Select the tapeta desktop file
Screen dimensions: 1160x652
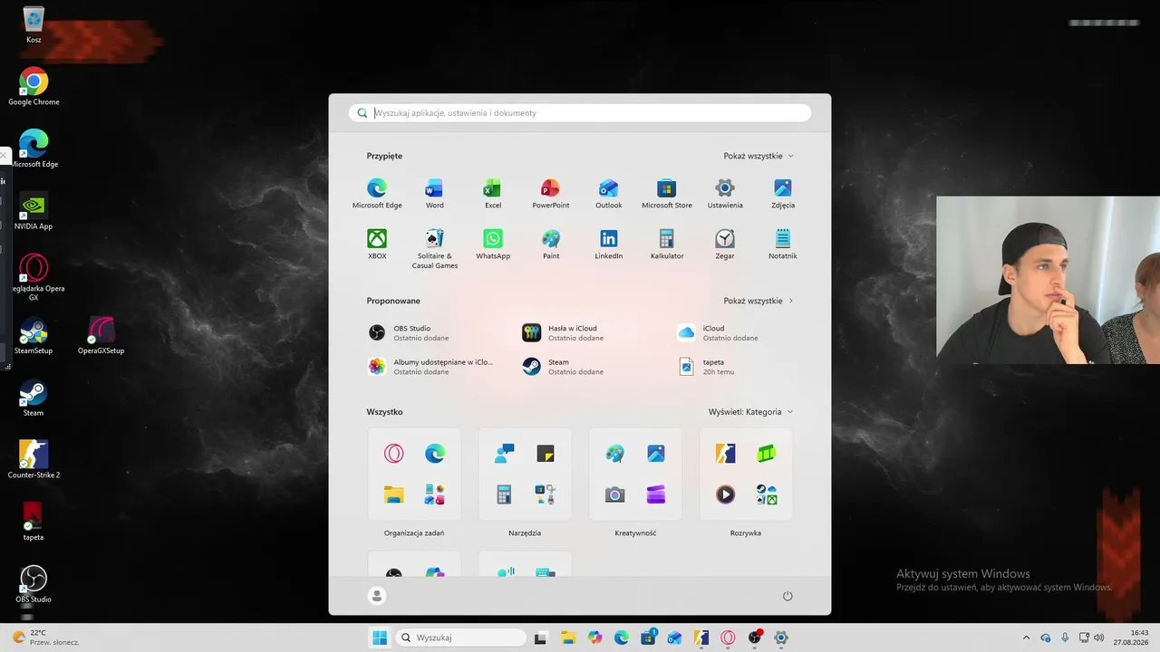click(x=34, y=523)
